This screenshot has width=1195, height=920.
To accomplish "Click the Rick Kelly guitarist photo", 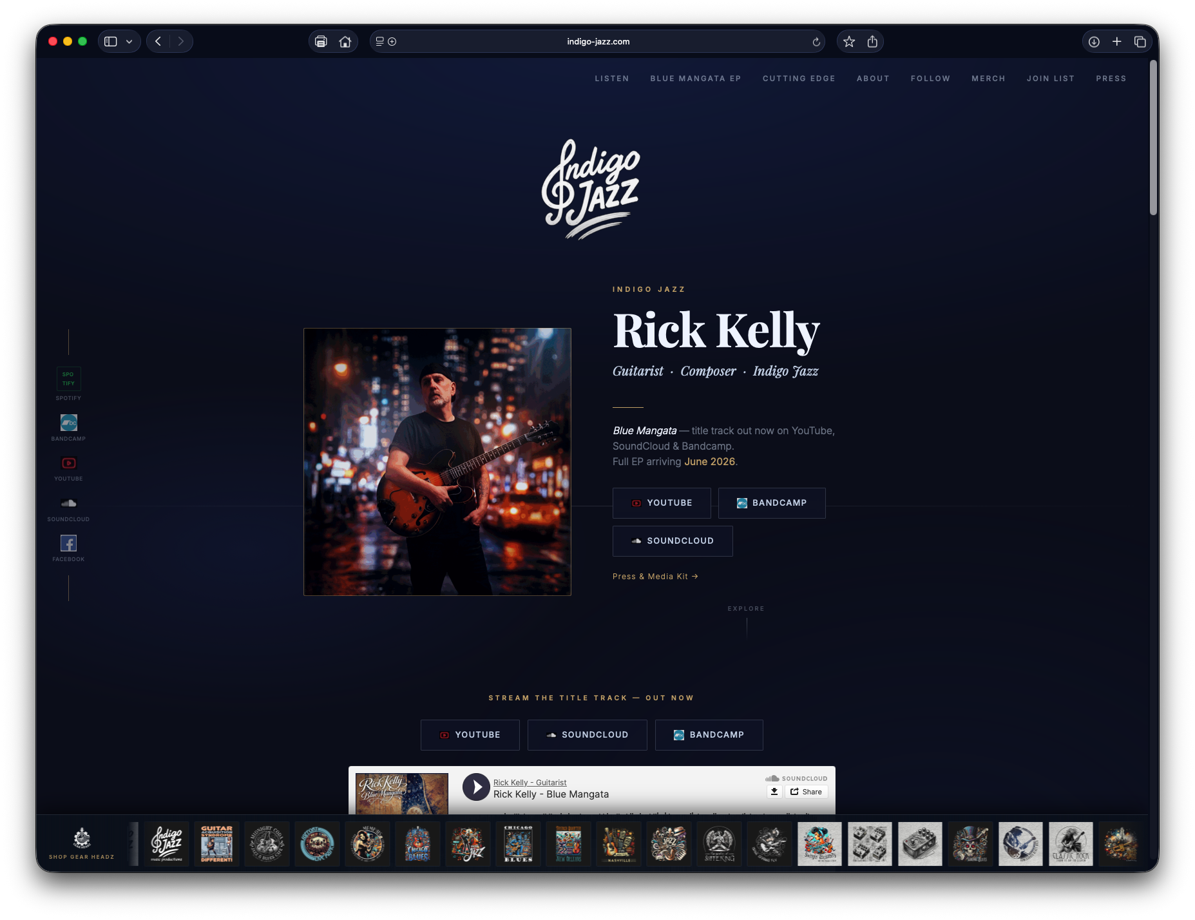I will click(x=437, y=462).
